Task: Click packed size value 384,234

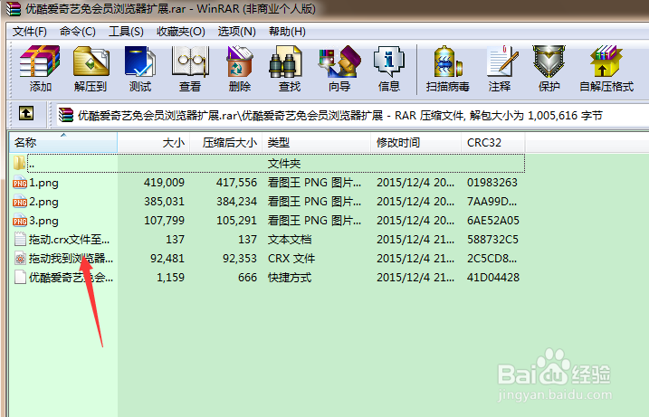Action: [237, 202]
